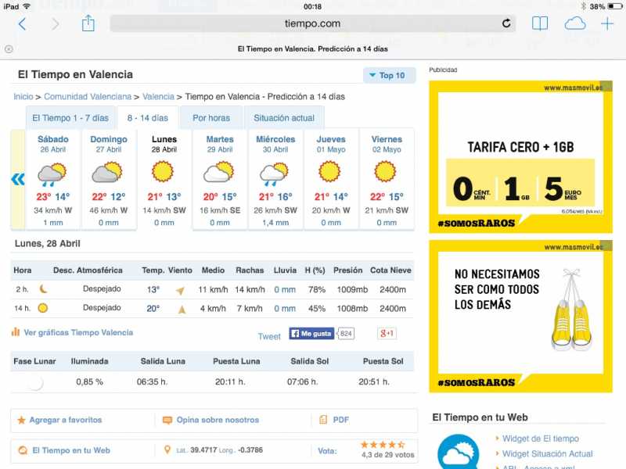Screen dimensions: 626x469
Task: Tap the tiempo.com address bar
Action: point(312,23)
